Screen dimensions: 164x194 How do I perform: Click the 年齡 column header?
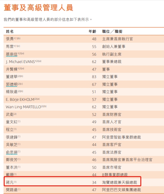[x=92, y=31]
